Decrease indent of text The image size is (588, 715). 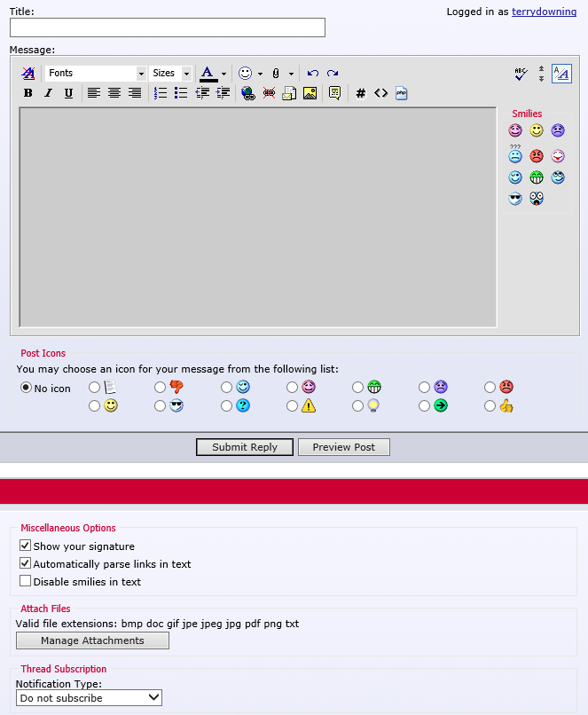point(202,93)
